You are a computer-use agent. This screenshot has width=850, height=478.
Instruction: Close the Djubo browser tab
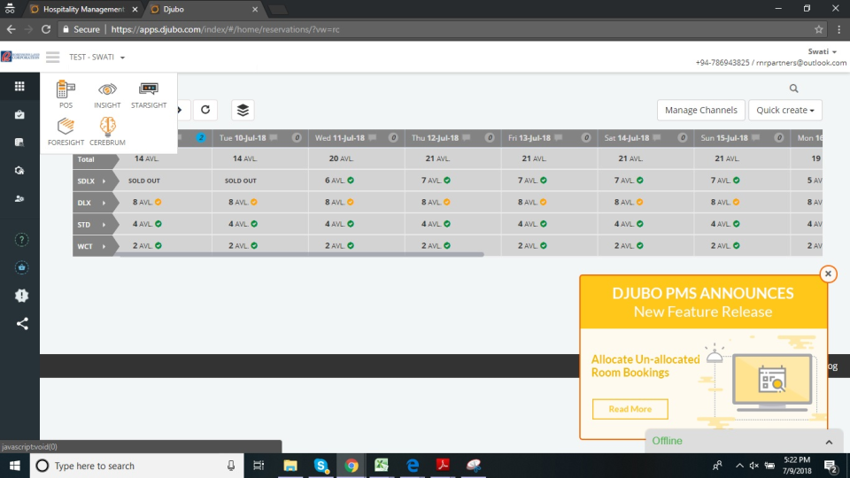click(x=255, y=9)
